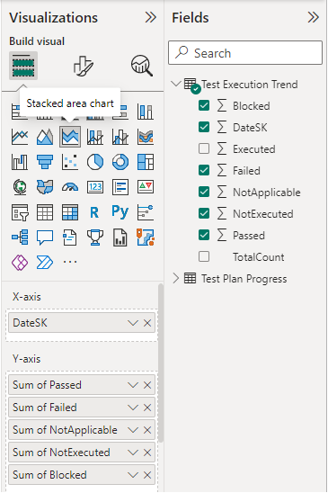The width and height of the screenshot is (328, 493).
Task: Switch to Build visual tab
Action: click(x=23, y=66)
